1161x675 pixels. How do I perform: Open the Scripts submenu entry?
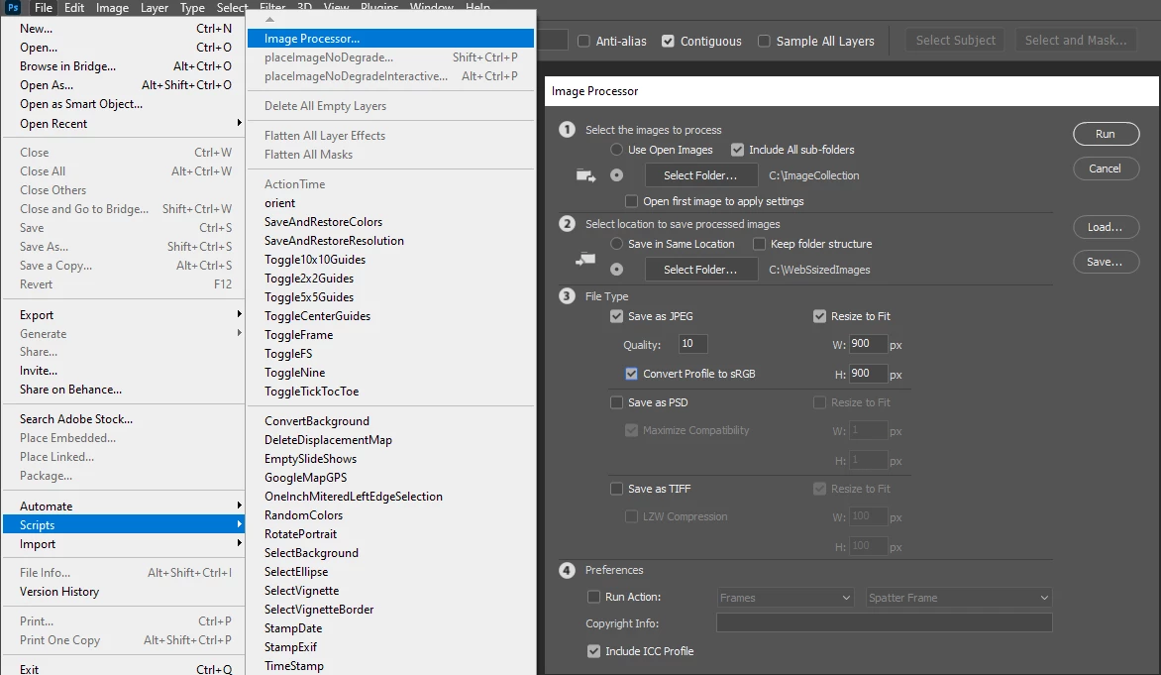(124, 524)
